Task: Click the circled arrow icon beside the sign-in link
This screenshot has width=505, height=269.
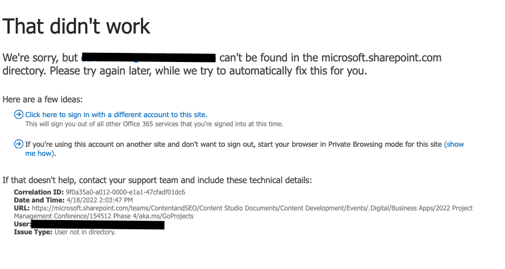Action: pos(19,114)
